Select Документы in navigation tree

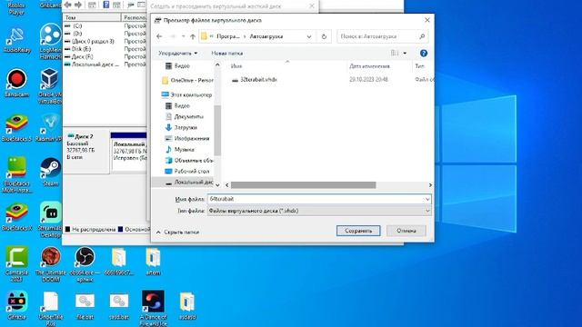[184, 116]
